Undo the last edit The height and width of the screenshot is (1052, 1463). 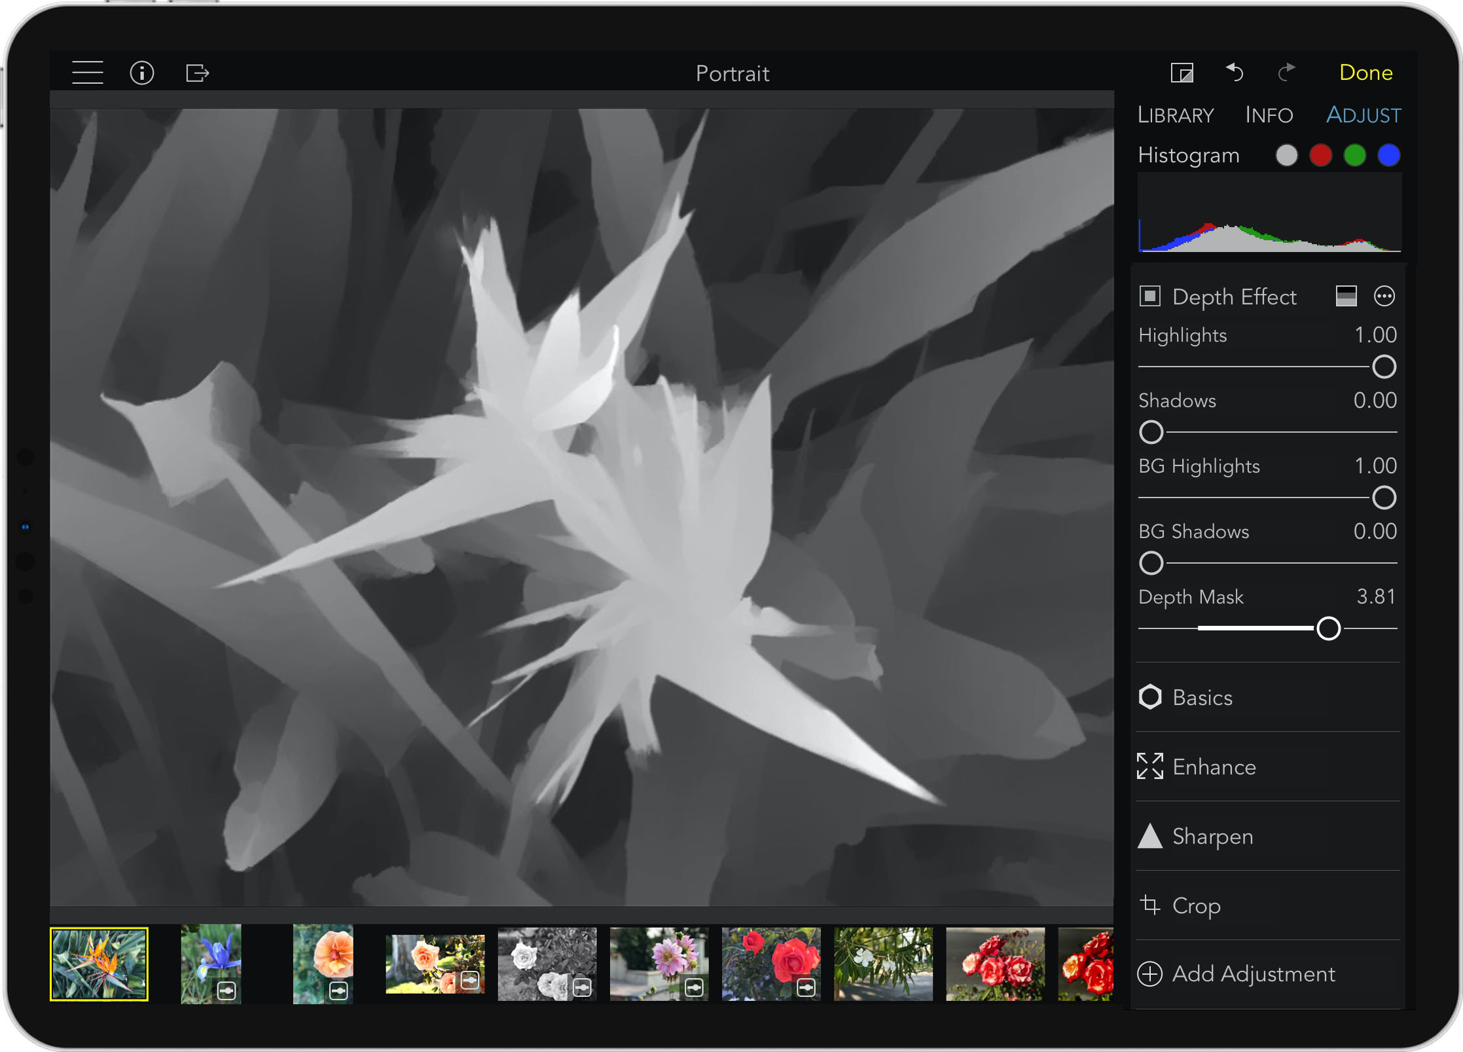(1235, 72)
